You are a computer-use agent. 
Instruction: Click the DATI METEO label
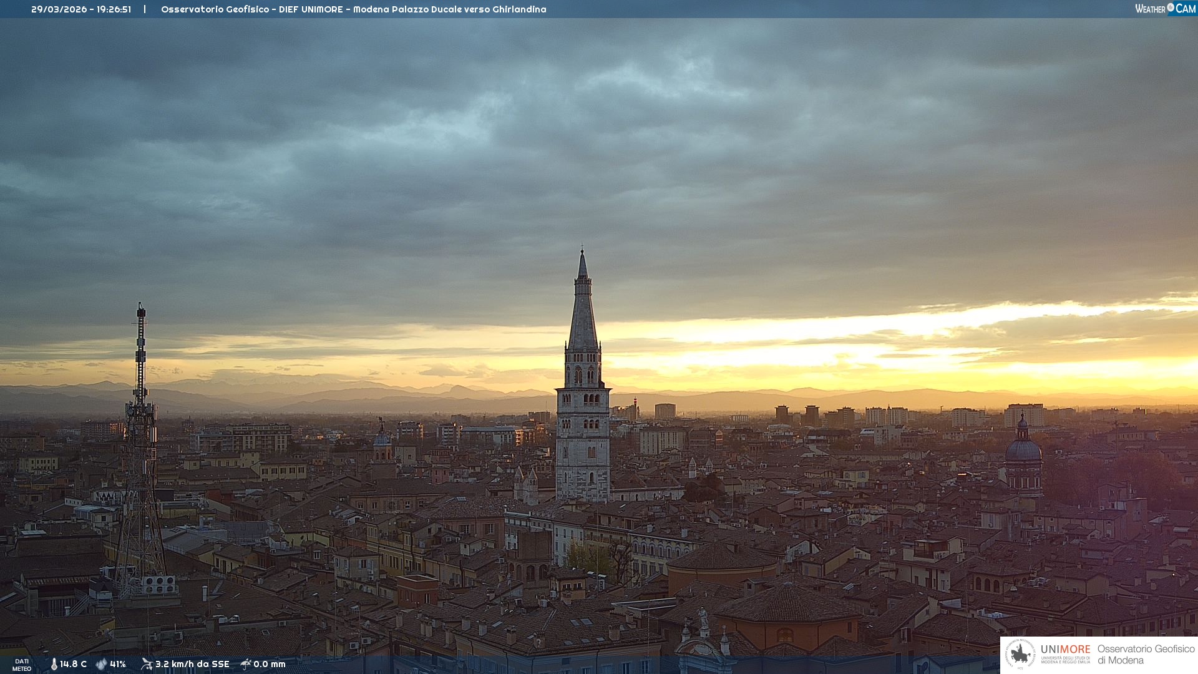22,665
